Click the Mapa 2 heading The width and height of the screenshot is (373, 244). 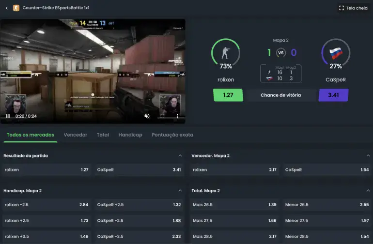tap(280, 41)
